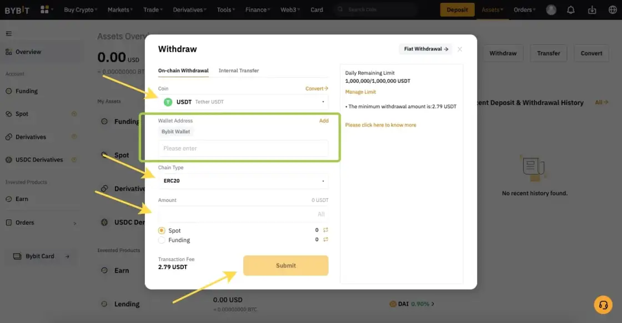The height and width of the screenshot is (323, 622).
Task: Expand the Markets menu
Action: point(120,9)
